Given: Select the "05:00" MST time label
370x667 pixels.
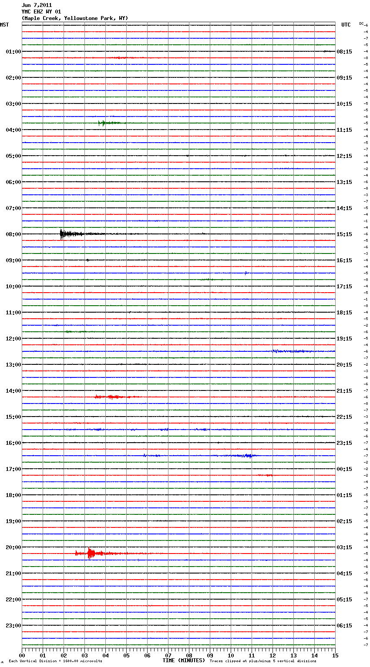Looking at the screenshot, I should 13,156.
